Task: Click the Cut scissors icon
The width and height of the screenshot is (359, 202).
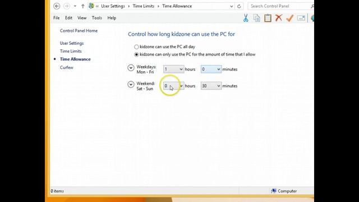Action: [246, 18]
